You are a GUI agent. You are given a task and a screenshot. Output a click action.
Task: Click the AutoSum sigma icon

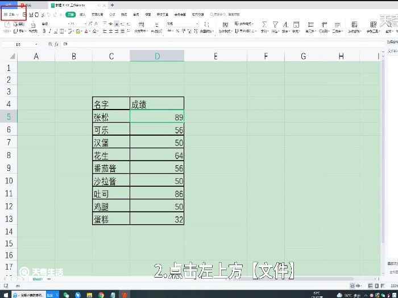[x=264, y=24]
